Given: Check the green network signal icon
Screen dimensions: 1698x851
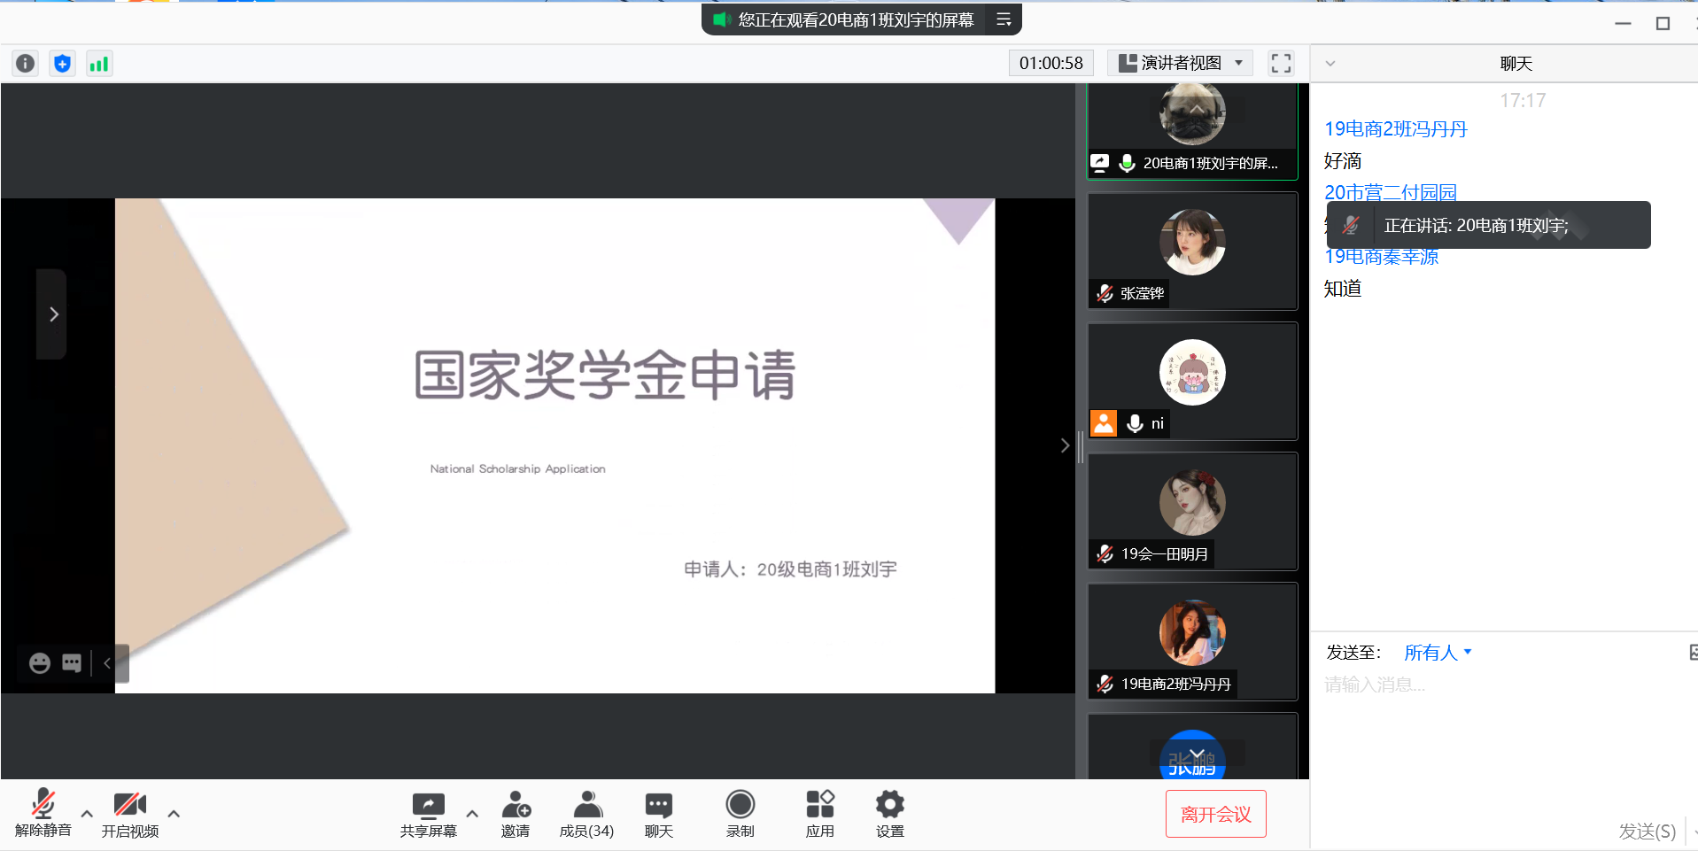Looking at the screenshot, I should click(x=99, y=64).
